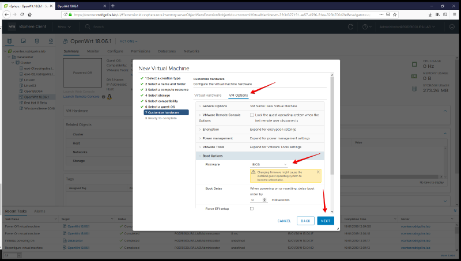Viewport: 461px width, 261px height.
Task: Click CANCEL to abort the wizard
Action: (x=284, y=221)
